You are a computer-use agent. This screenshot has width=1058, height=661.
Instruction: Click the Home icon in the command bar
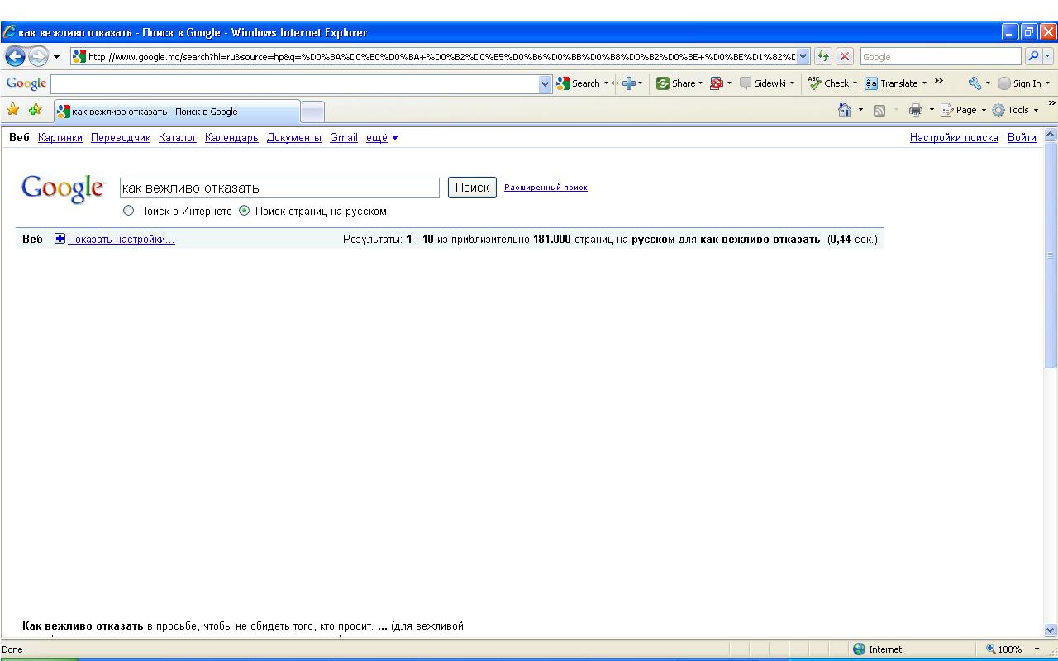pyautogui.click(x=844, y=110)
